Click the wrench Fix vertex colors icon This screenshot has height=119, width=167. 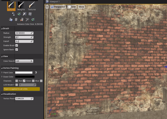pos(27,20)
